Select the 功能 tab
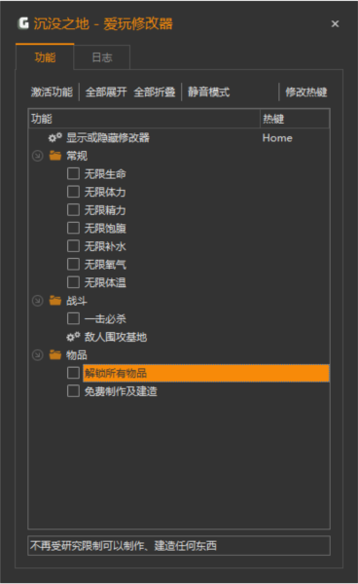358x584 pixels. pos(45,57)
